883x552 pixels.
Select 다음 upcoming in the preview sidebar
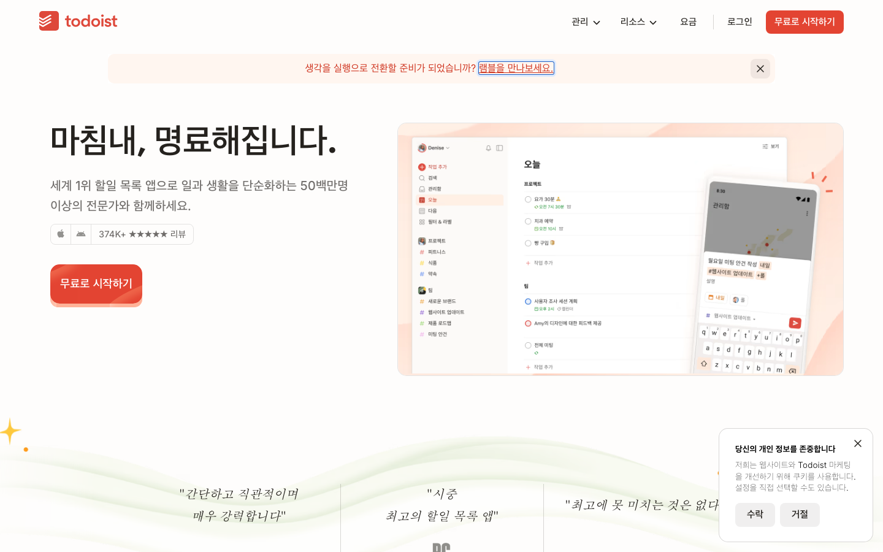coord(429,211)
